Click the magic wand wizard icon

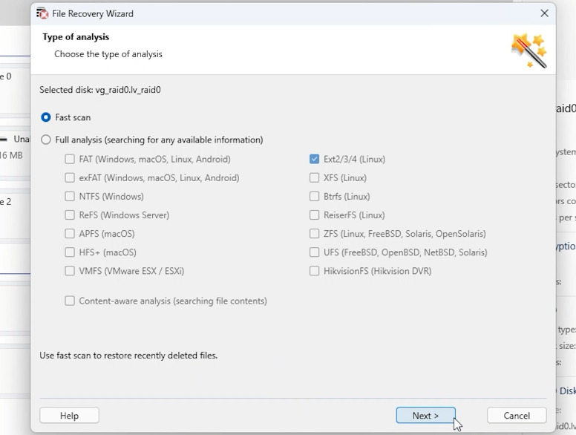tap(529, 50)
